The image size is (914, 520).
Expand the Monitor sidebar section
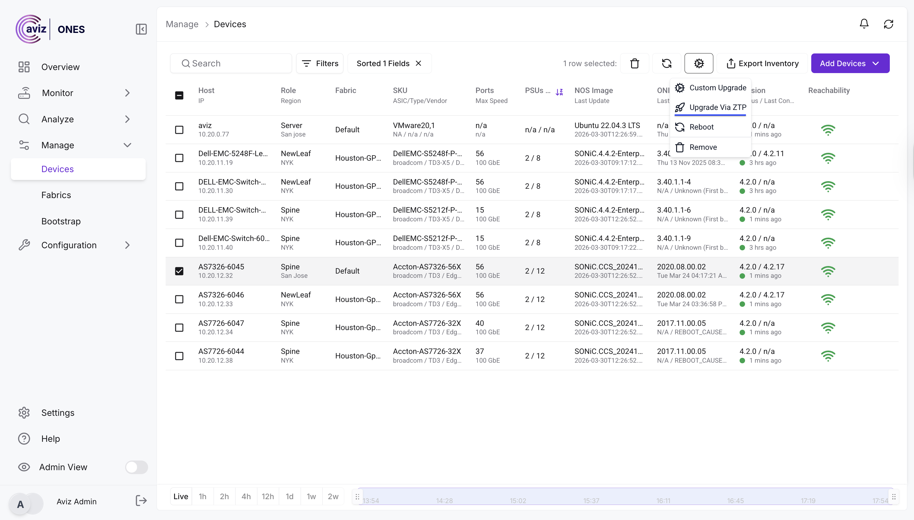(127, 93)
